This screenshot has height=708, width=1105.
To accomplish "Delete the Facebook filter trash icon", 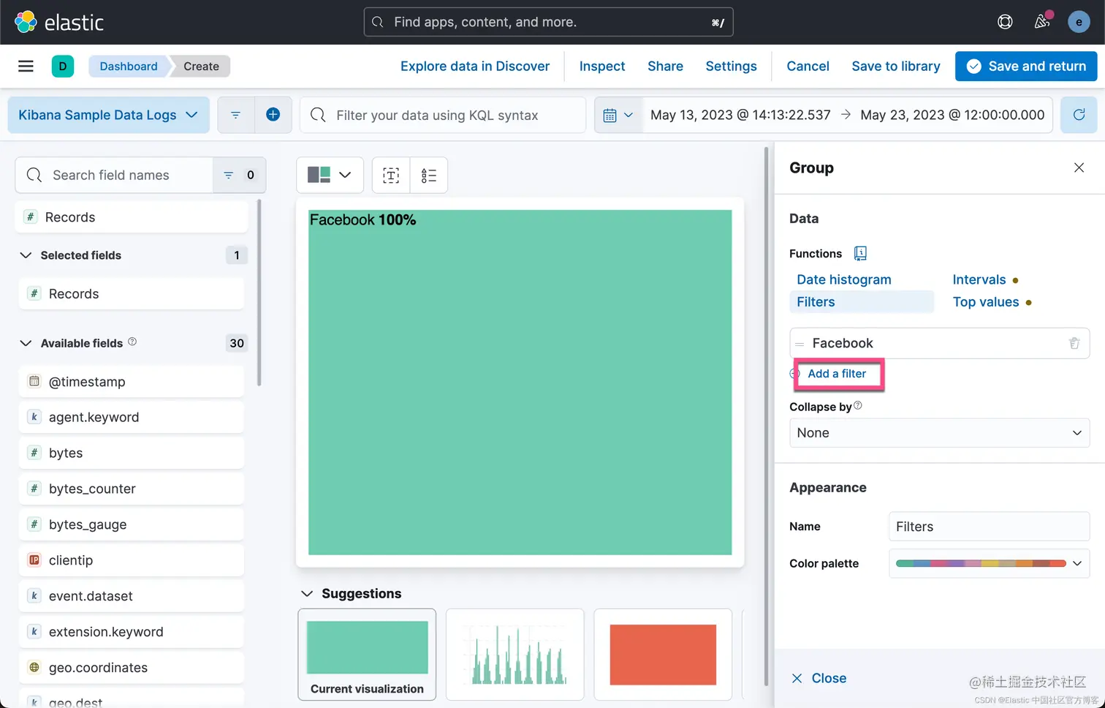I will (1074, 343).
